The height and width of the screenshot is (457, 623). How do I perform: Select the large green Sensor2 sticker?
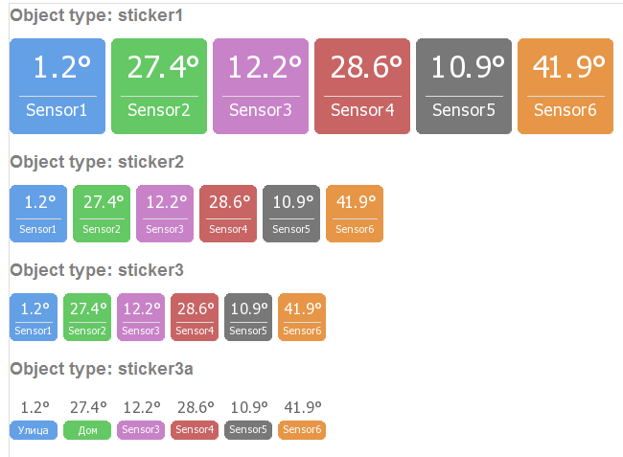(158, 85)
